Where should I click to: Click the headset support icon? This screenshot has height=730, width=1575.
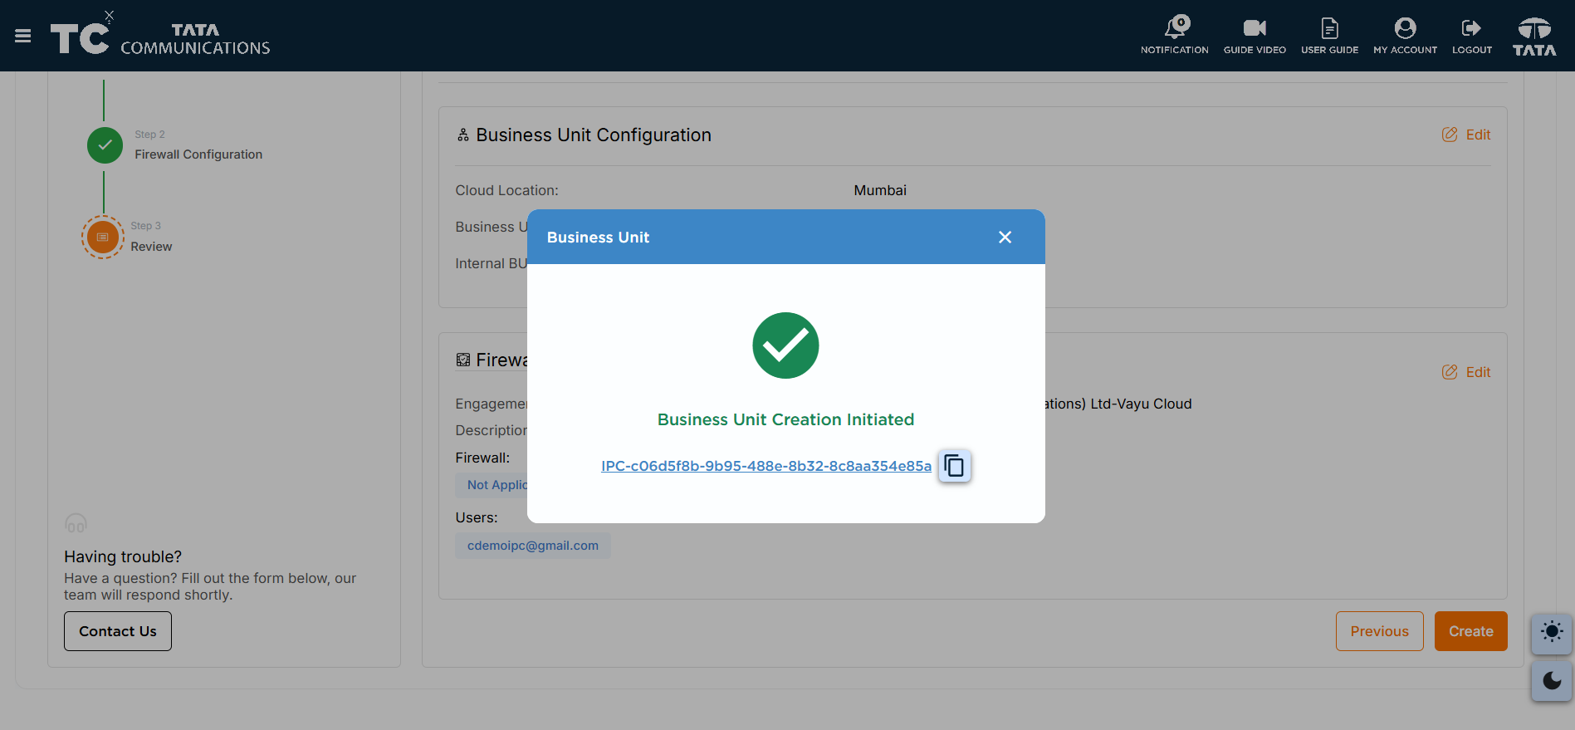76,524
